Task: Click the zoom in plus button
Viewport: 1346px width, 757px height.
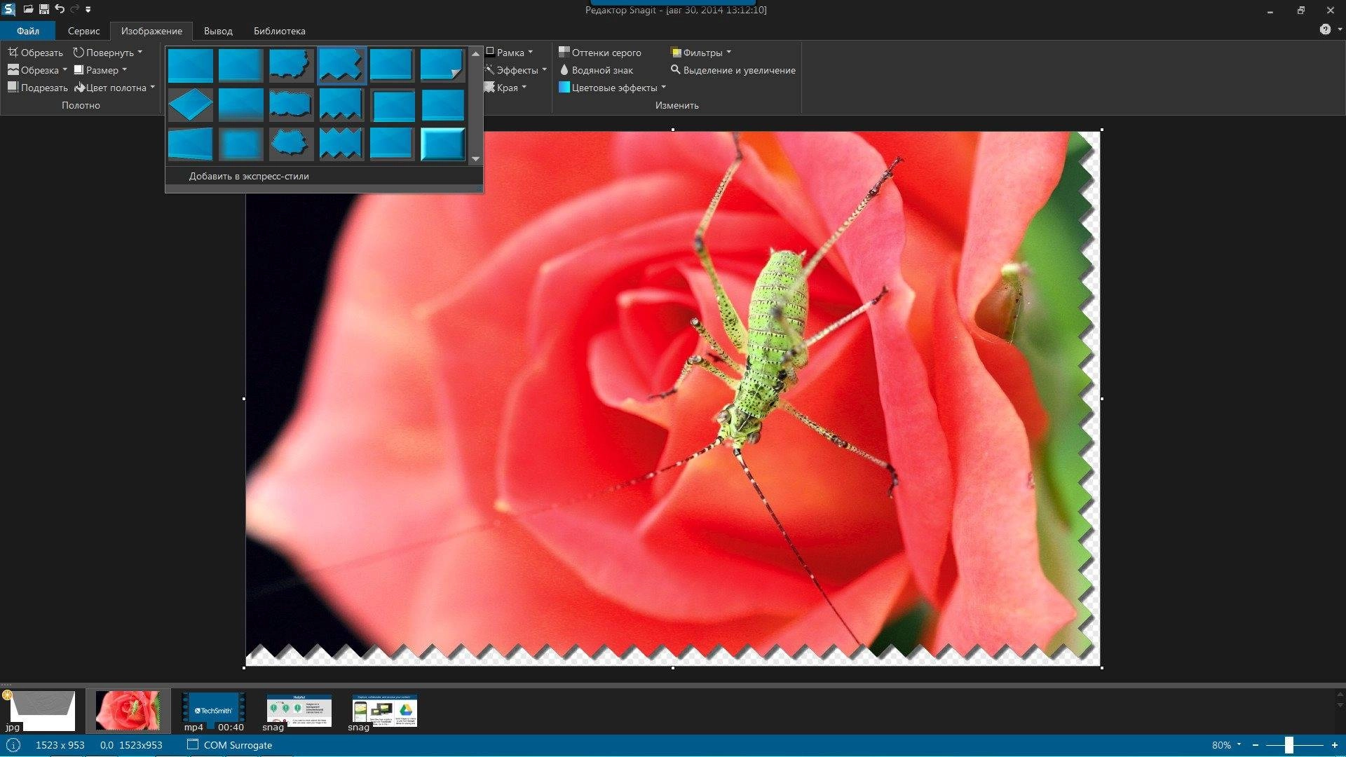Action: [x=1335, y=745]
